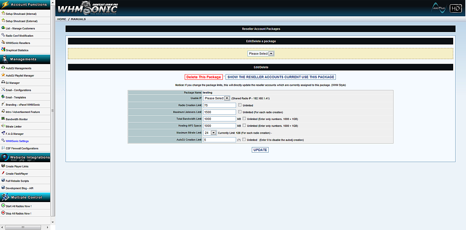Image resolution: width=466 pixels, height=230 pixels.
Task: Expand the Usable IP dropdown
Action: coord(217,98)
